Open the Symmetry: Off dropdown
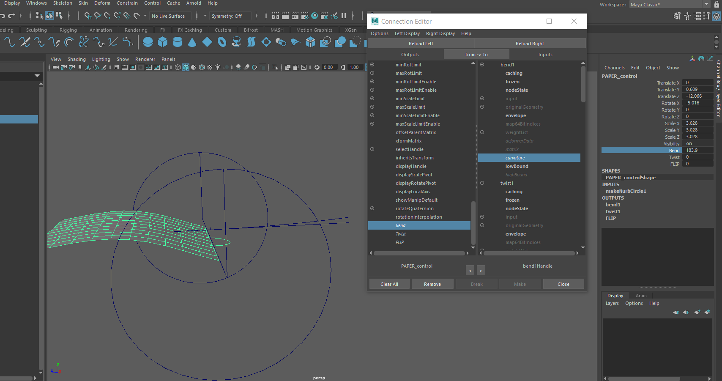 [x=230, y=16]
